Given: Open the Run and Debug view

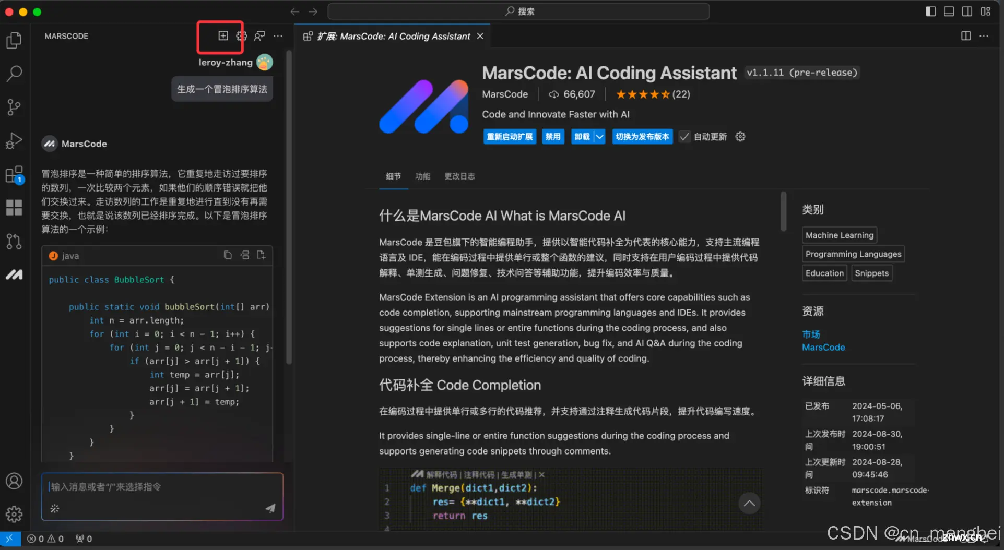Looking at the screenshot, I should (x=14, y=140).
